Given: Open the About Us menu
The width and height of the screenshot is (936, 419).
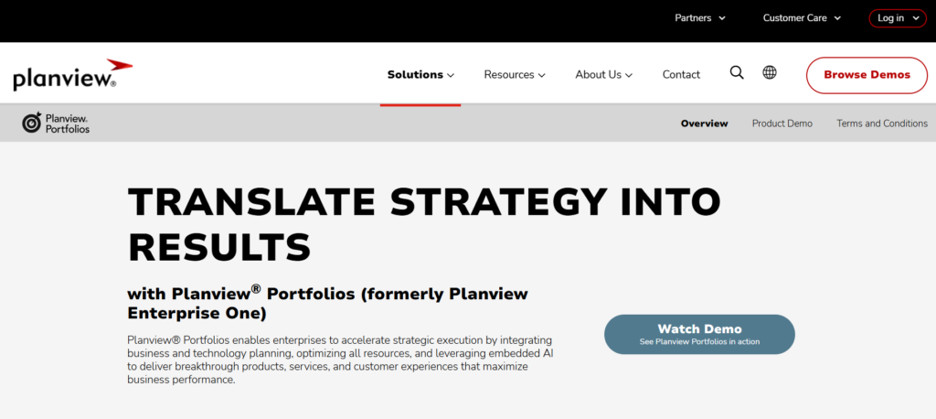Looking at the screenshot, I should point(598,75).
